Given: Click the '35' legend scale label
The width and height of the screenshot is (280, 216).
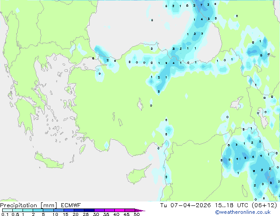Looking at the screenshot, I should coord(106,214).
